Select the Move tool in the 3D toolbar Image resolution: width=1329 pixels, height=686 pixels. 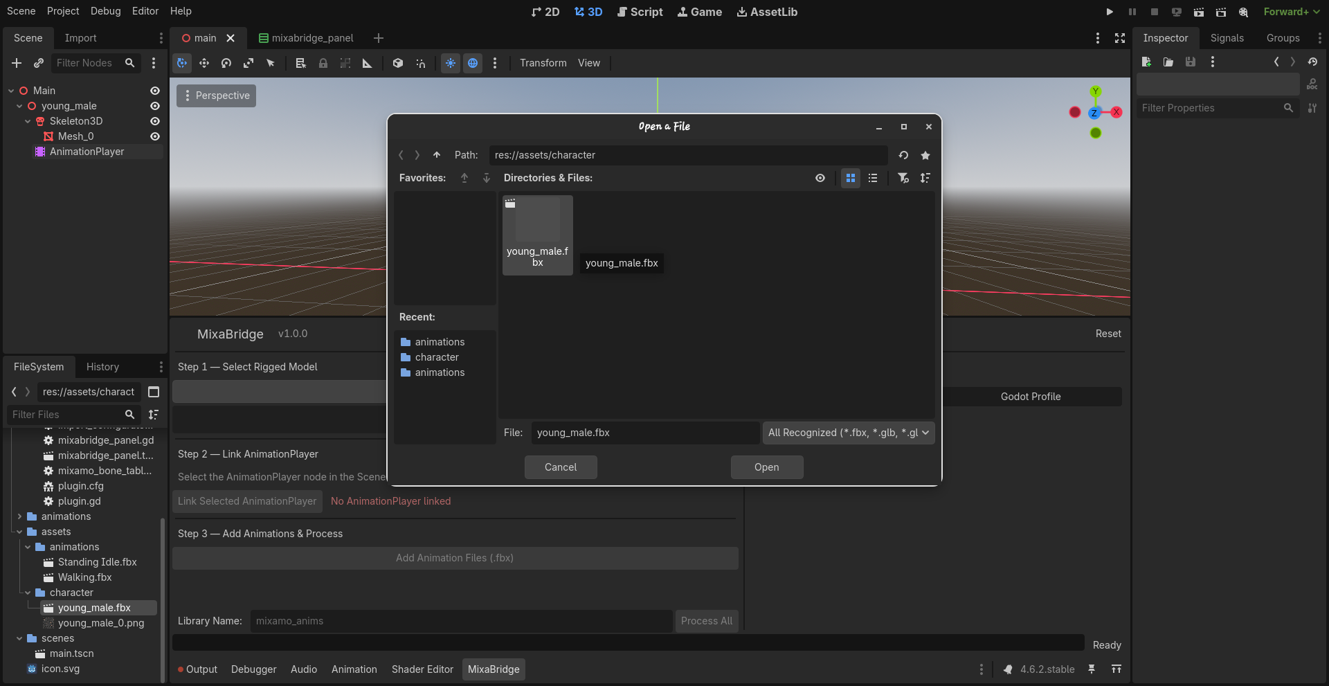204,63
